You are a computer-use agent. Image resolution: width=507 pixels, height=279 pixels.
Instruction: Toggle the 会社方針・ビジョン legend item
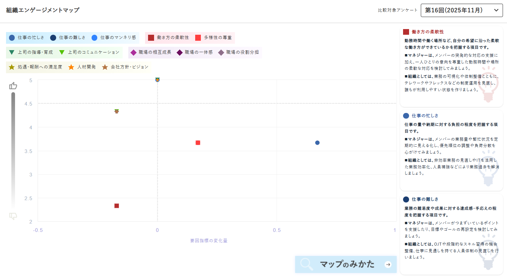[125, 67]
